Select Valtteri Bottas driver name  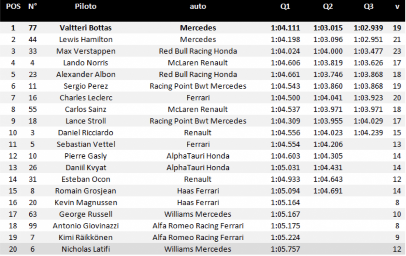tap(86, 28)
